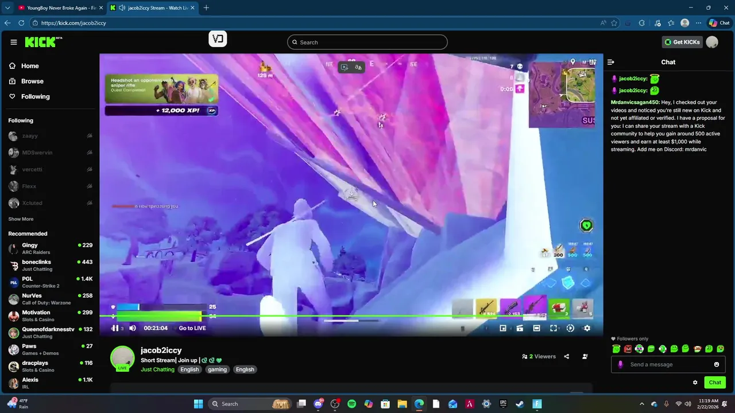Click jacob2iccy streamer avatar
Image resolution: width=735 pixels, height=413 pixels.
122,358
